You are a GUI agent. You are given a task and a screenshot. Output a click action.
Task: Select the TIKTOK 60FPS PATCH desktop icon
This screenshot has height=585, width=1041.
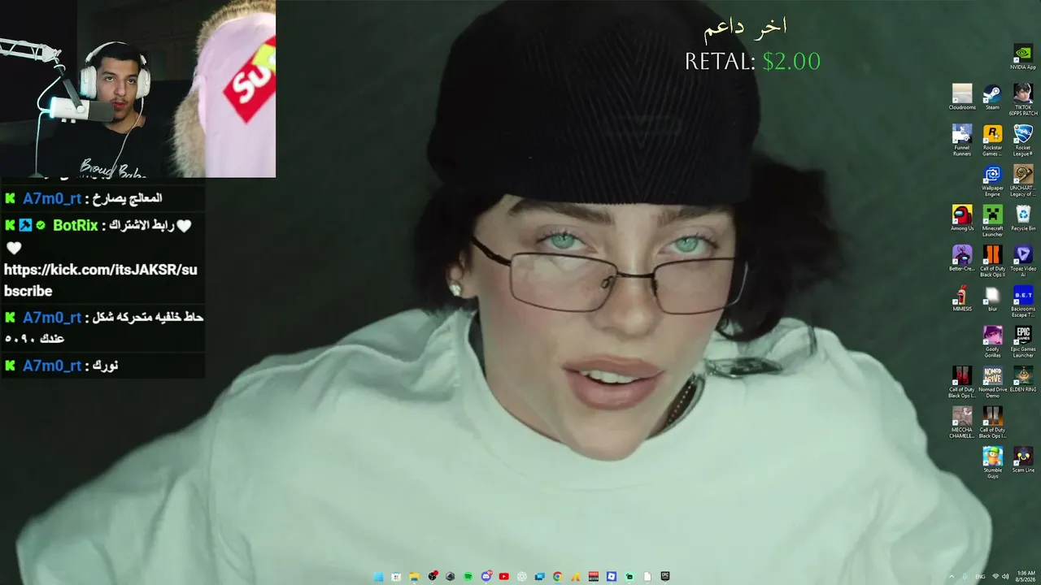(x=1023, y=98)
